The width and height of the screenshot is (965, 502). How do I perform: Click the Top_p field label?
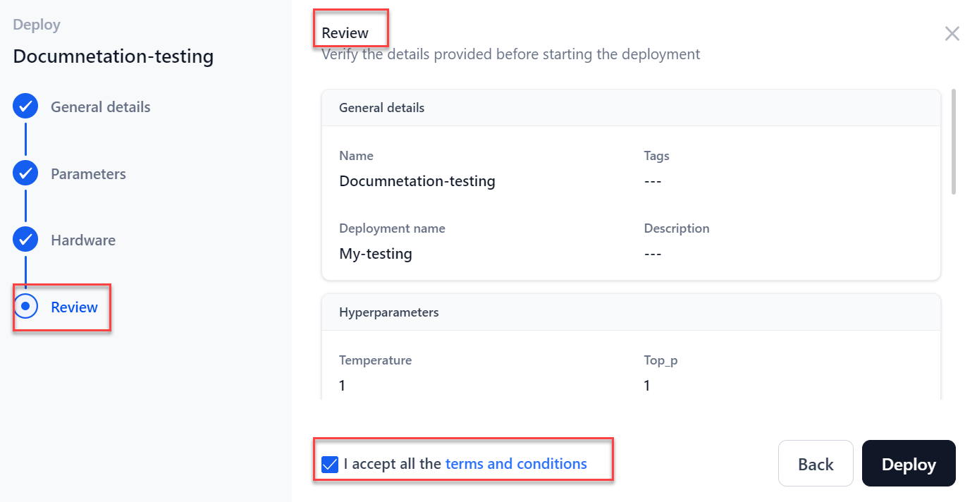(x=660, y=360)
